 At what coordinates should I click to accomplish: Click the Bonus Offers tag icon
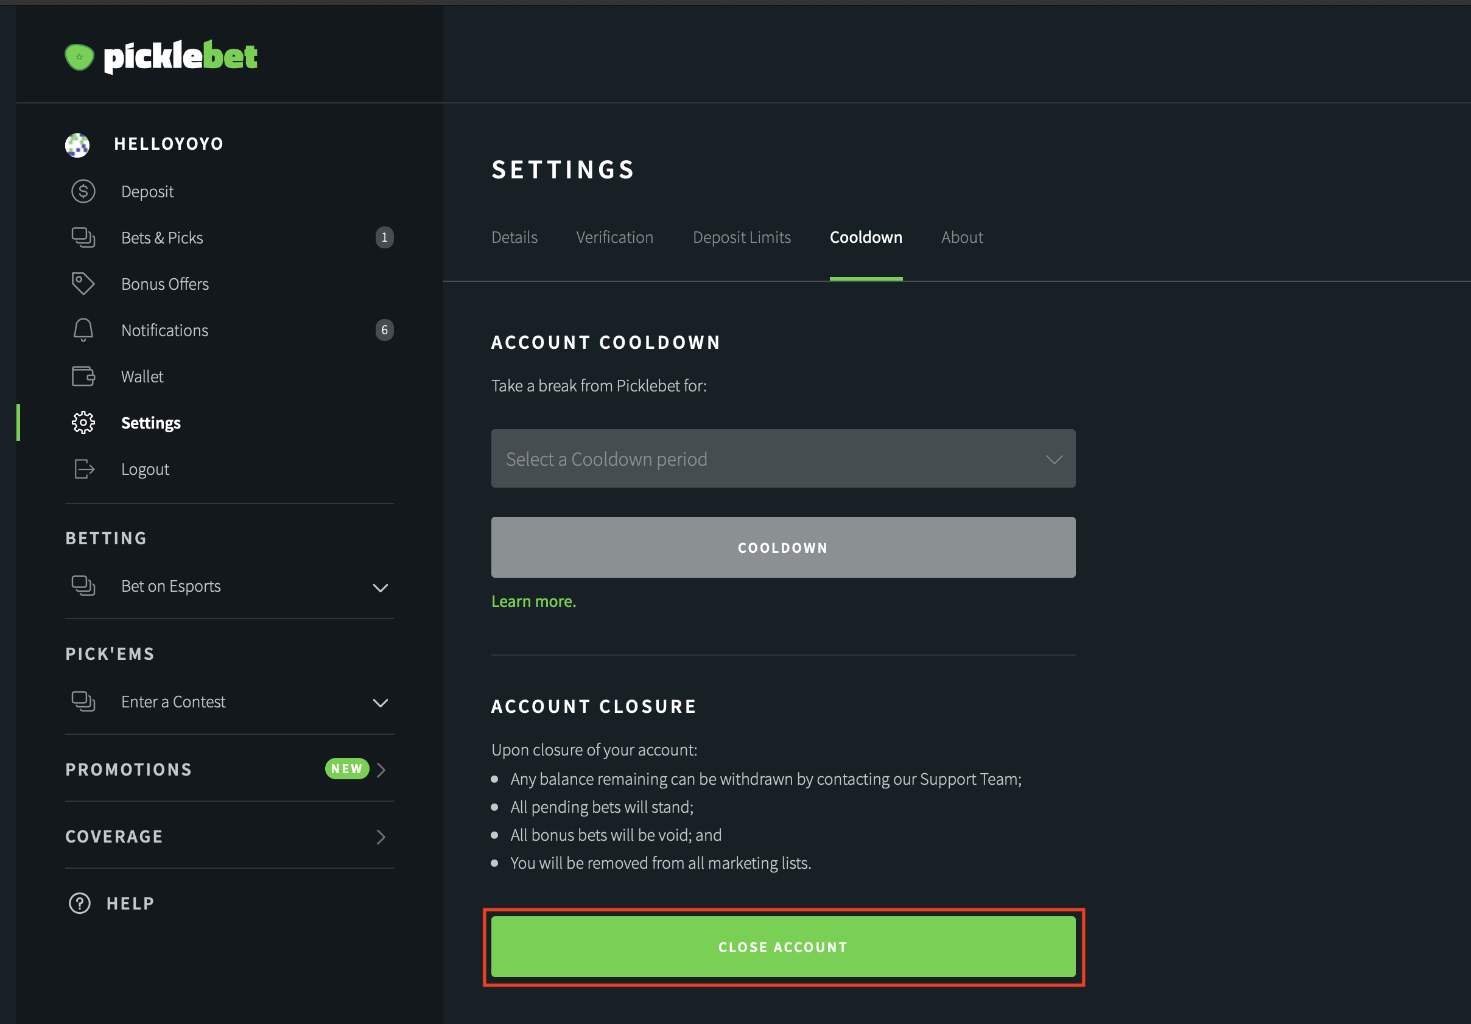pyautogui.click(x=83, y=284)
